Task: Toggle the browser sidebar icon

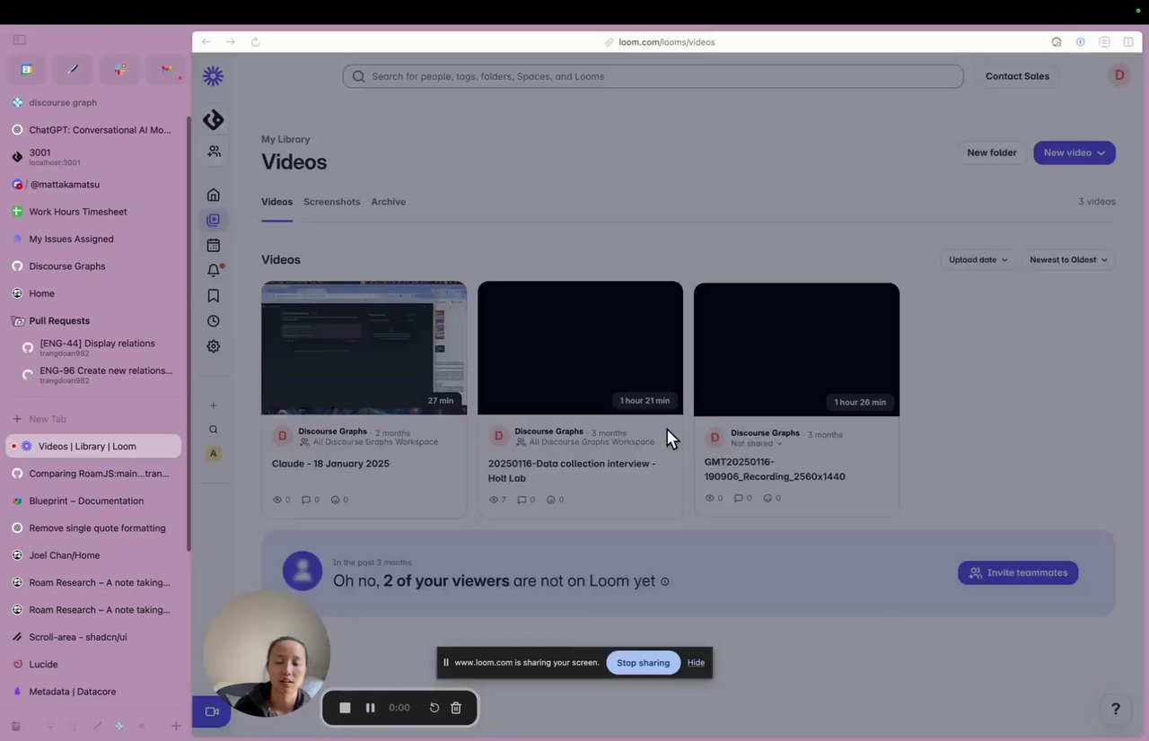Action: click(x=20, y=39)
